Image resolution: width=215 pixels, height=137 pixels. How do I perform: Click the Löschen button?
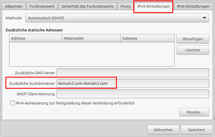(x=192, y=50)
